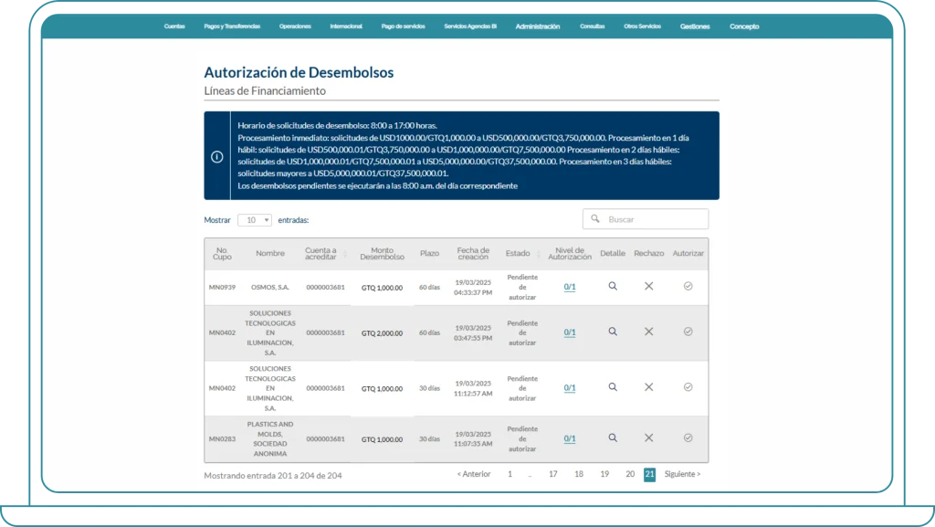Open the Cuentas menu
The image size is (935, 527).
coord(174,26)
